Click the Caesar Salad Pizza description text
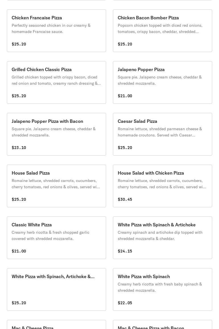Image resolution: width=219 pixels, height=329 pixels. point(160,132)
